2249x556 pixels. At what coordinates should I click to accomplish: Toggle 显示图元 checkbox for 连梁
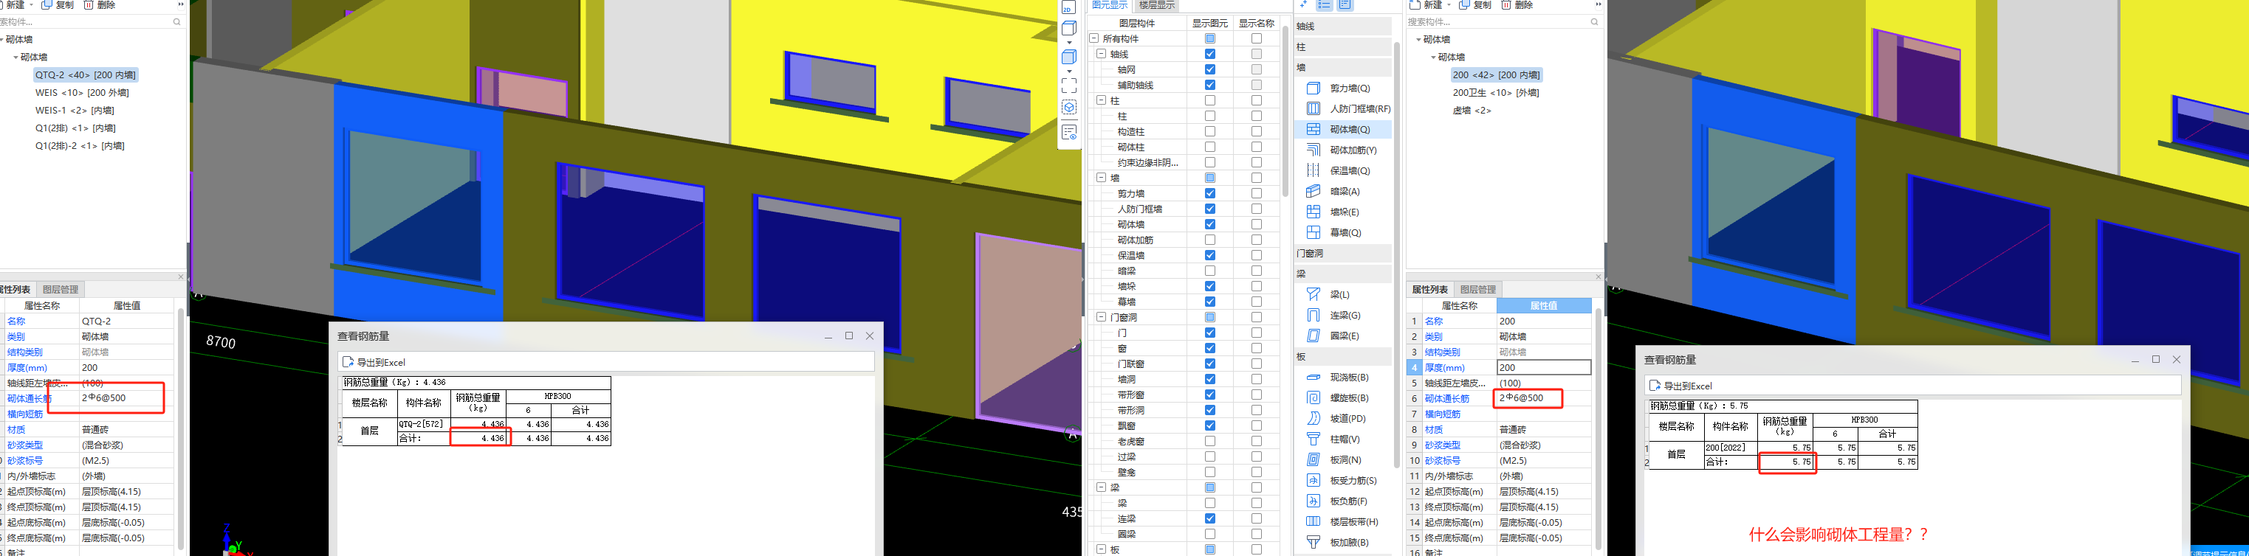coord(1209,518)
